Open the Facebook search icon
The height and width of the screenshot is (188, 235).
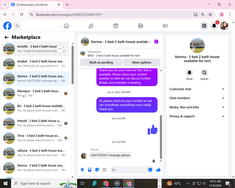[17, 26]
